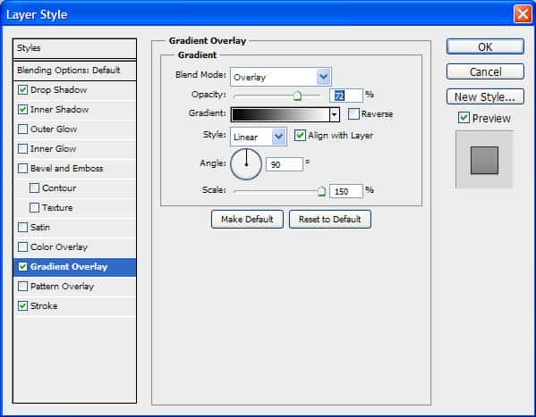536x417 pixels.
Task: Click the Angle dial control
Action: [x=246, y=164]
